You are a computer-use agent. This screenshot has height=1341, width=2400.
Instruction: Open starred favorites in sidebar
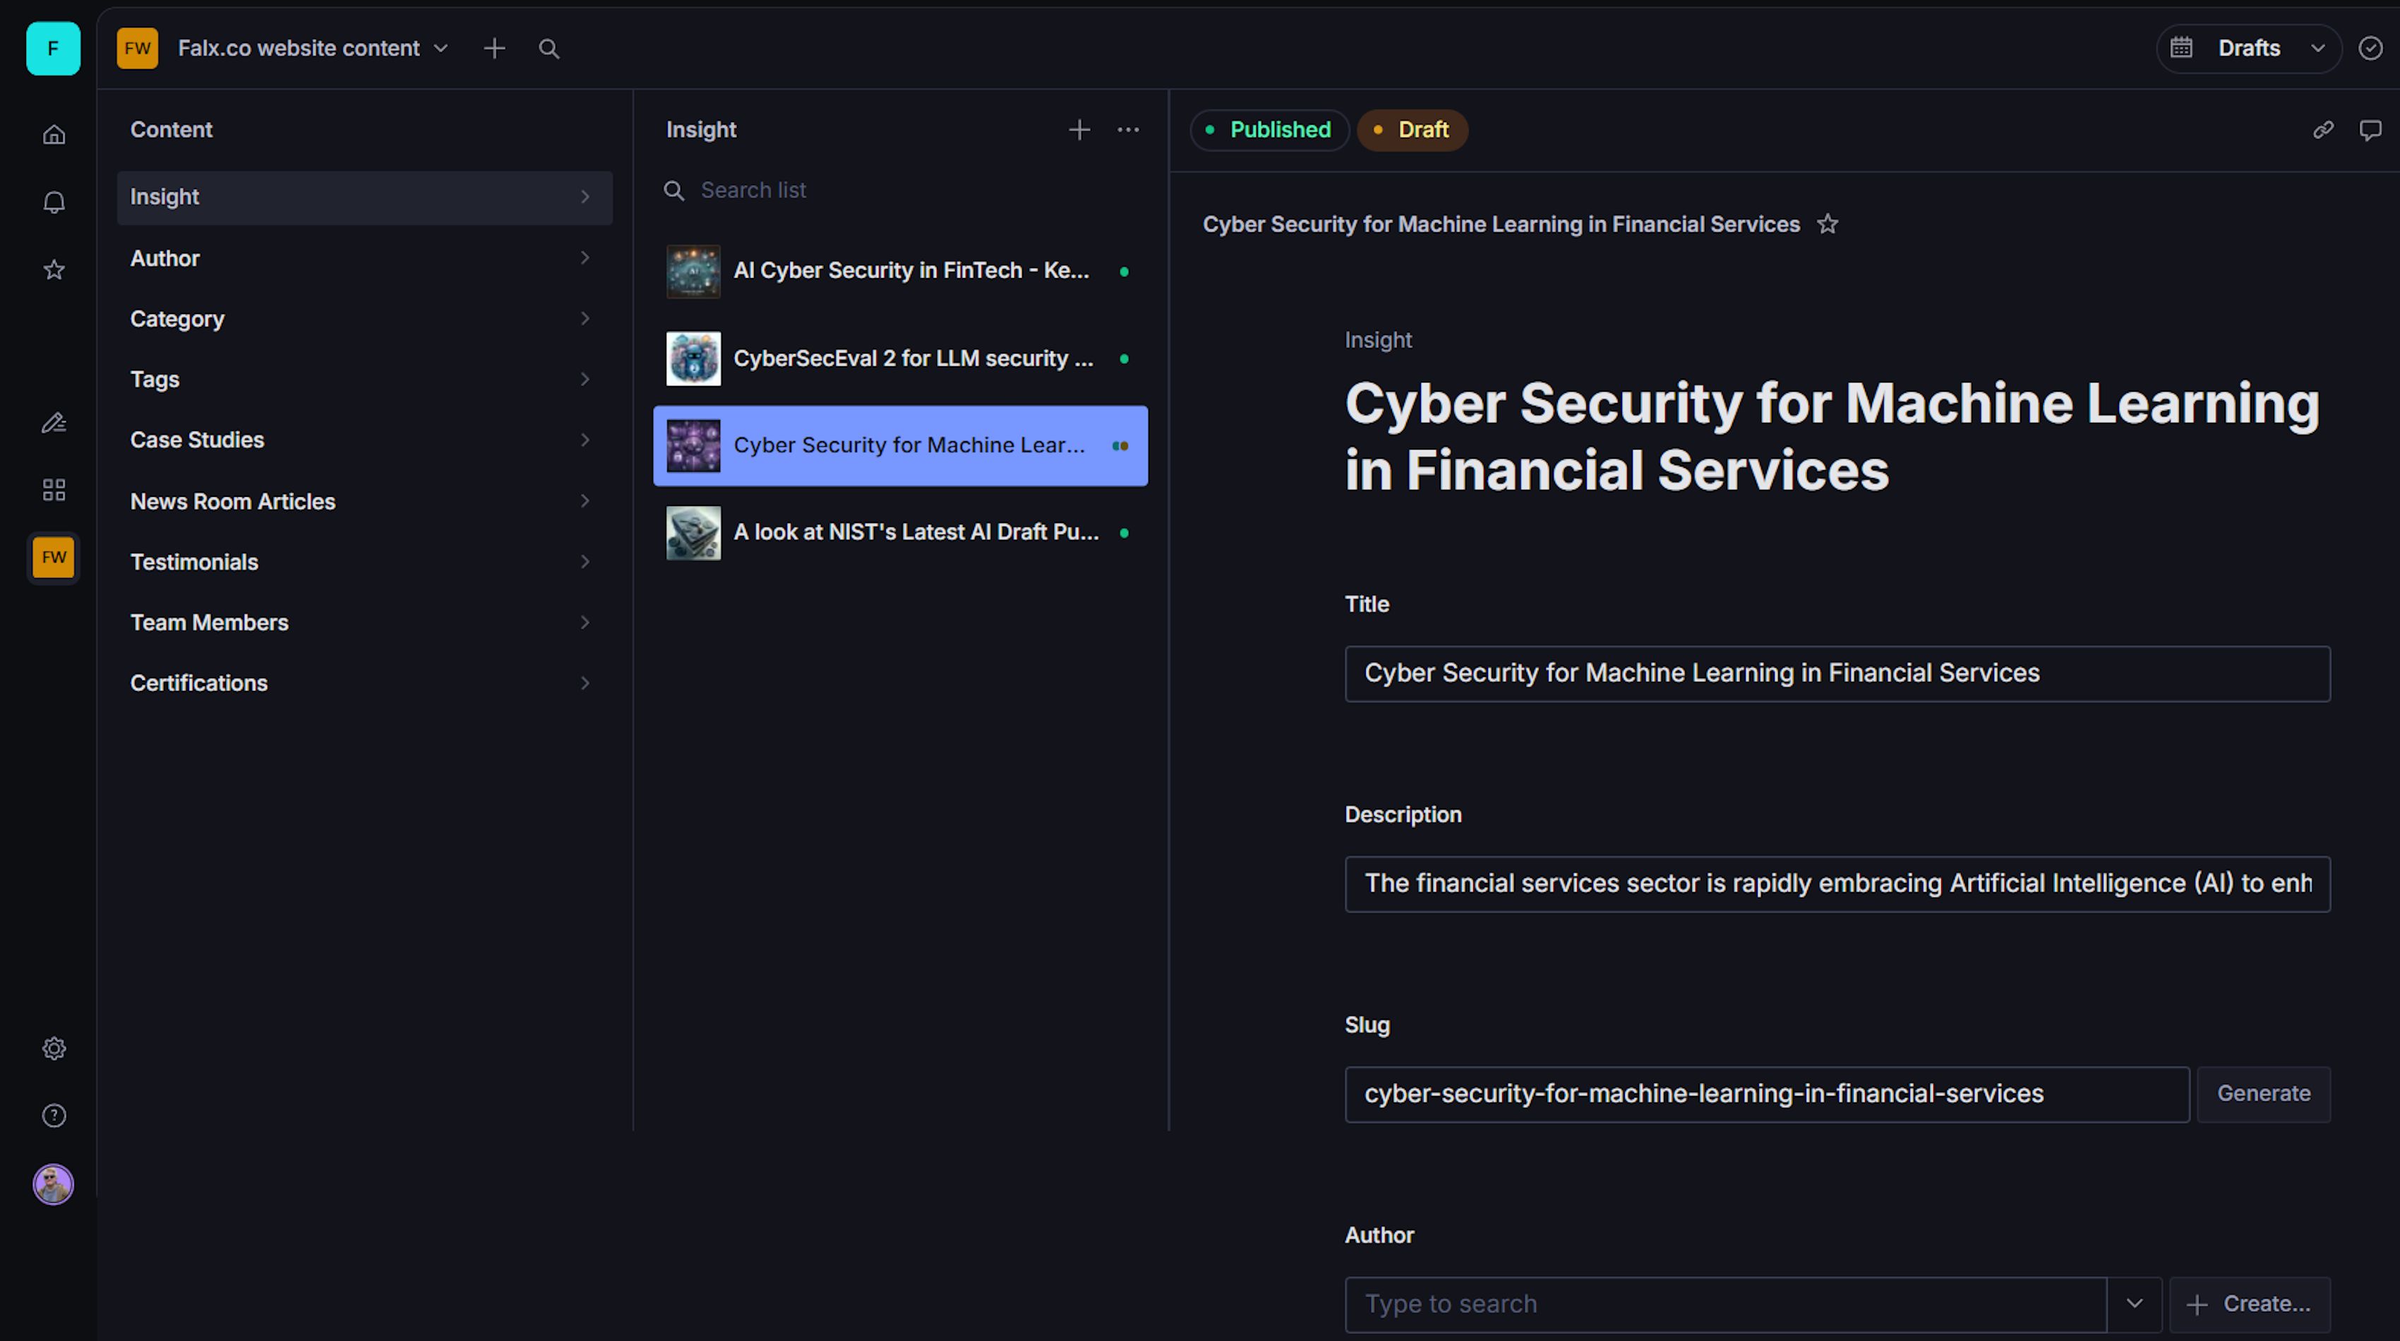54,270
